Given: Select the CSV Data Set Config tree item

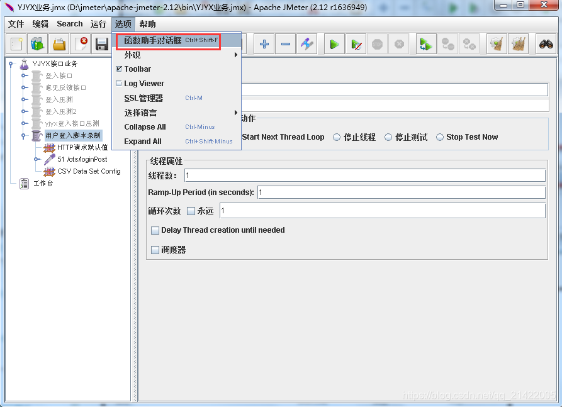Looking at the screenshot, I should click(x=89, y=171).
